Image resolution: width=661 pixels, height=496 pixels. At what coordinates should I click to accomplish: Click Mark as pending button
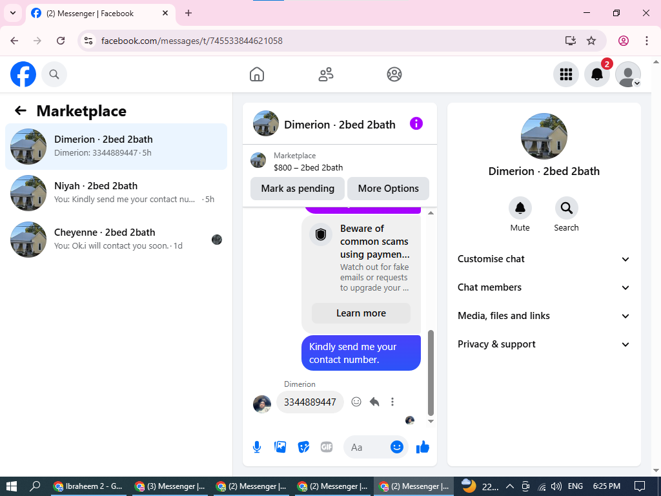pyautogui.click(x=298, y=189)
